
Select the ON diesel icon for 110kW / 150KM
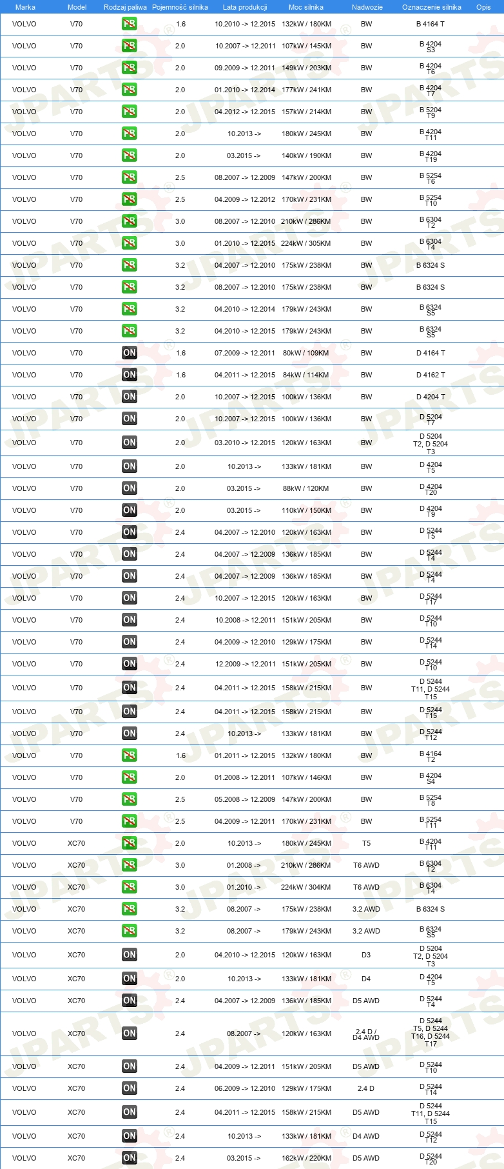pyautogui.click(x=129, y=510)
